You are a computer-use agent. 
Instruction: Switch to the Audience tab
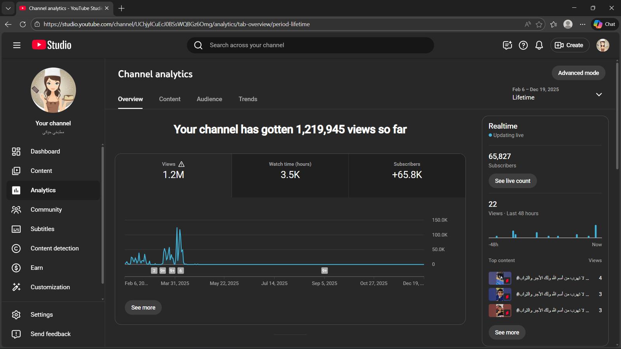tap(209, 99)
